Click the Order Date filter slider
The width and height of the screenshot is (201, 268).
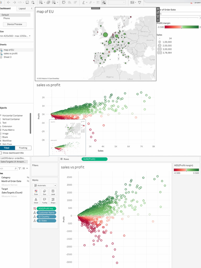coord(179,18)
